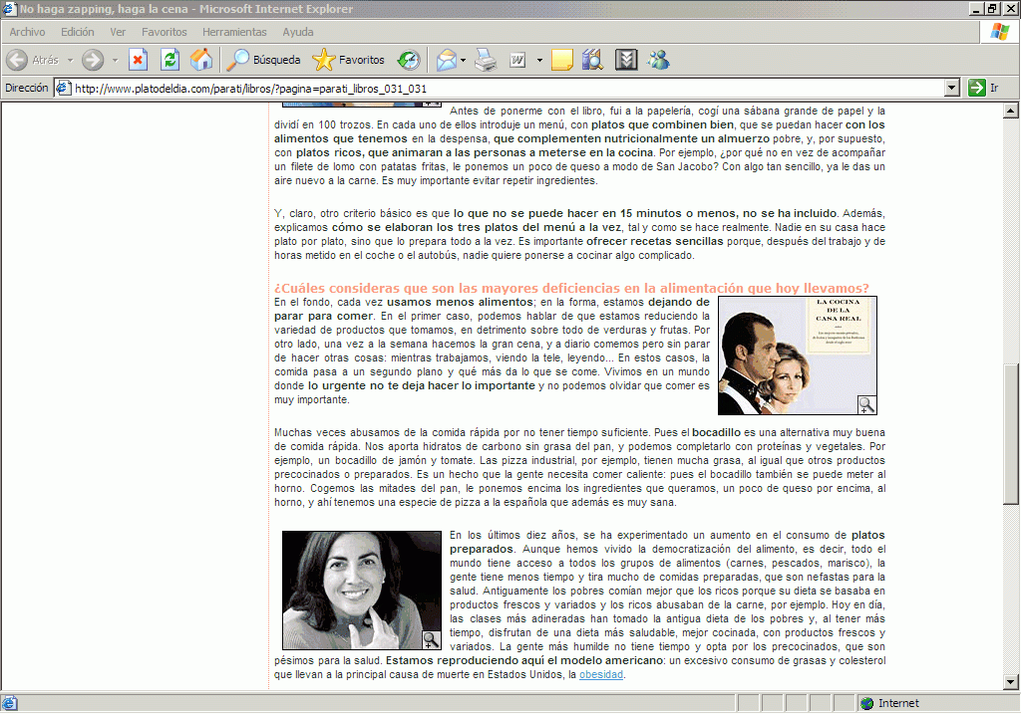Expand the address bar dropdown

(952, 88)
